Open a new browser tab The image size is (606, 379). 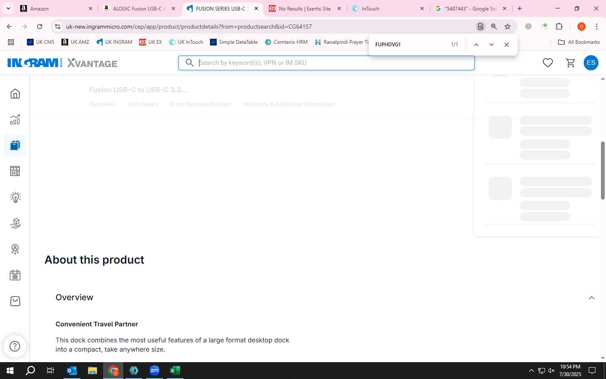[x=520, y=8]
